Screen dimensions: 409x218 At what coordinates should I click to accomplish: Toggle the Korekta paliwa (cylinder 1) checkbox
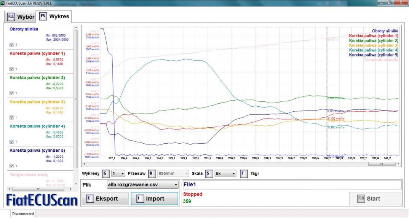coord(11,69)
